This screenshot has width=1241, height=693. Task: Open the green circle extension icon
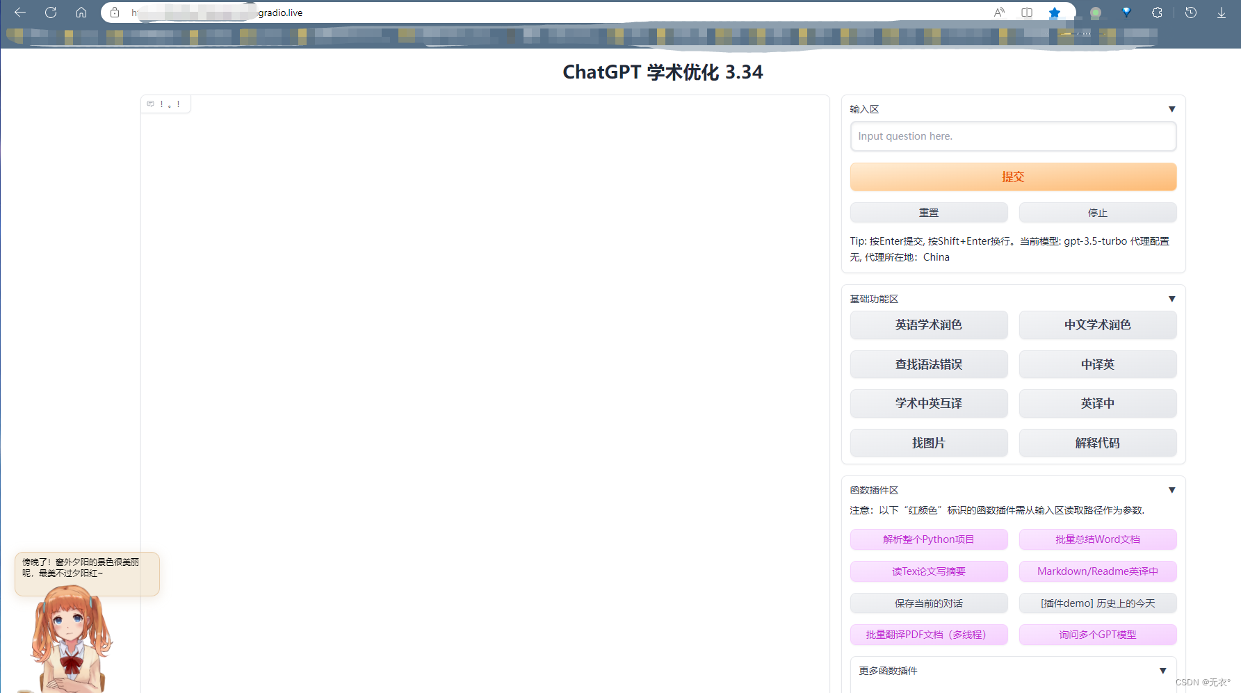(1096, 13)
